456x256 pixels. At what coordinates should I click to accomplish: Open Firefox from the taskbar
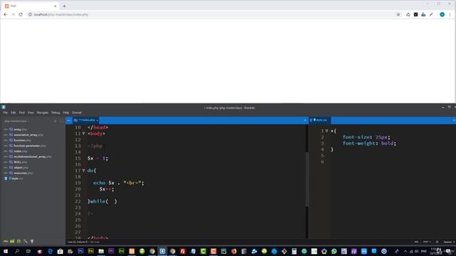[234, 251]
